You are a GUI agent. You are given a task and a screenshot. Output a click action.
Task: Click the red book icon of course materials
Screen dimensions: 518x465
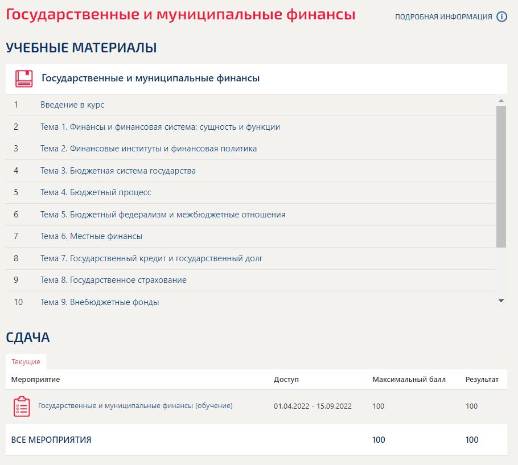pos(24,79)
